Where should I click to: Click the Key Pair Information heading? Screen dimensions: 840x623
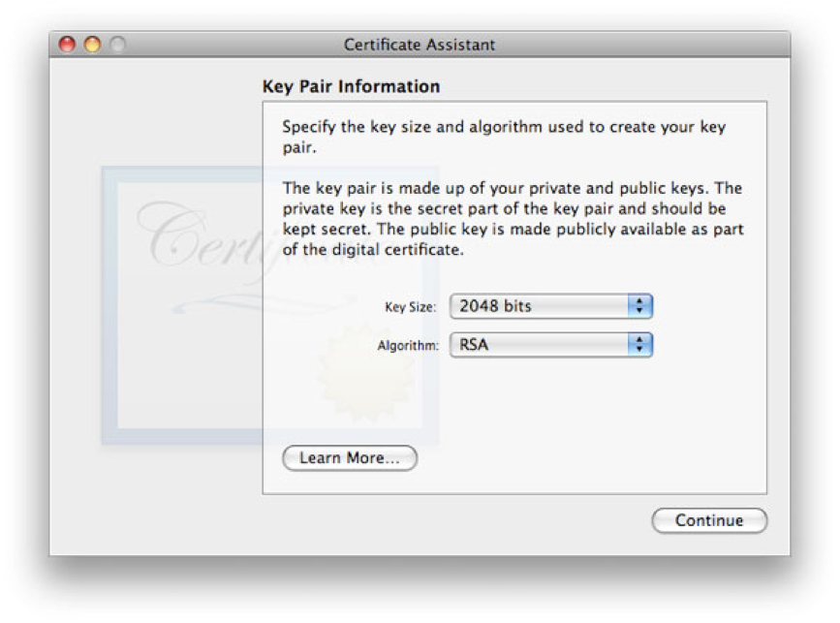pyautogui.click(x=351, y=86)
